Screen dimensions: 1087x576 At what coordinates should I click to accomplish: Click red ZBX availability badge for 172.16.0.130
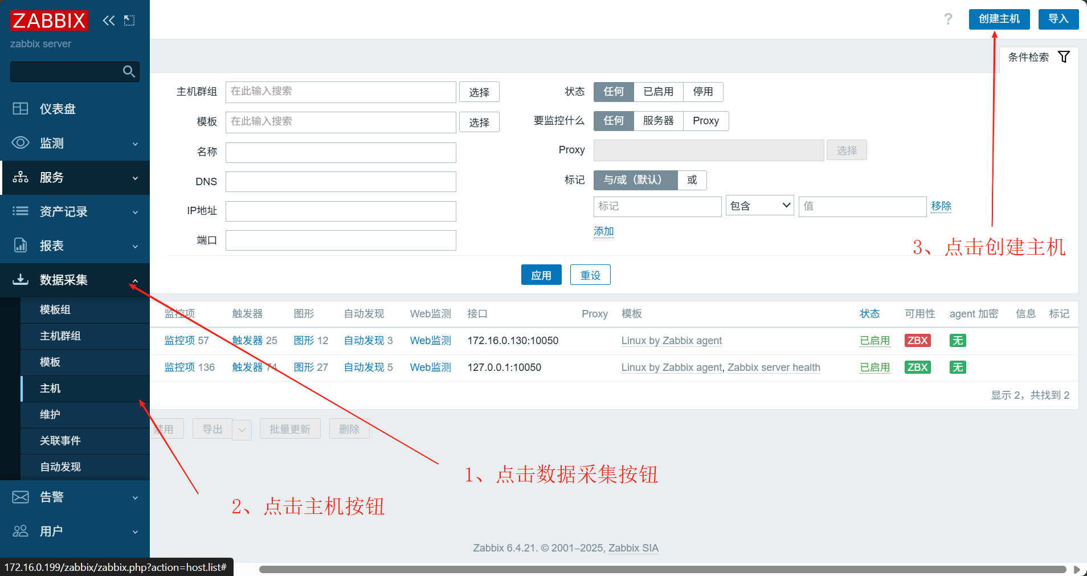coord(917,340)
